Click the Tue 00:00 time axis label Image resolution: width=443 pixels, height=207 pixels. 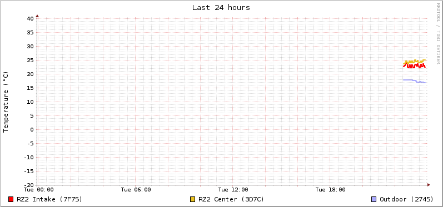pyautogui.click(x=39, y=190)
